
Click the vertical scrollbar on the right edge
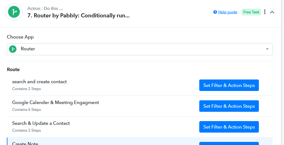pos(282,73)
